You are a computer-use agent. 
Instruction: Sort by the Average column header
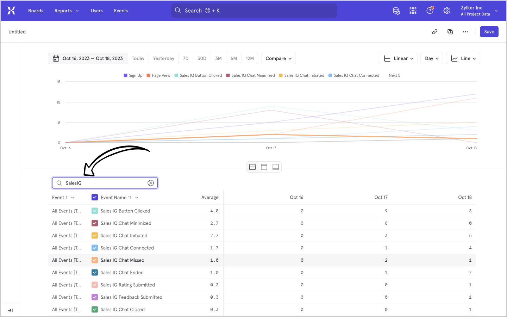[210, 198]
